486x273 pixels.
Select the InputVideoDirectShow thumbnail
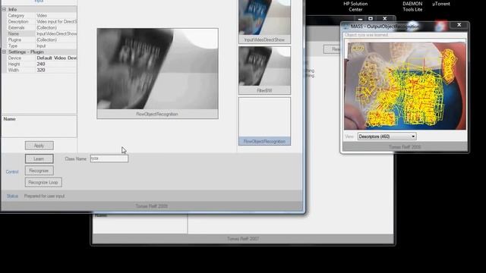tap(264, 21)
